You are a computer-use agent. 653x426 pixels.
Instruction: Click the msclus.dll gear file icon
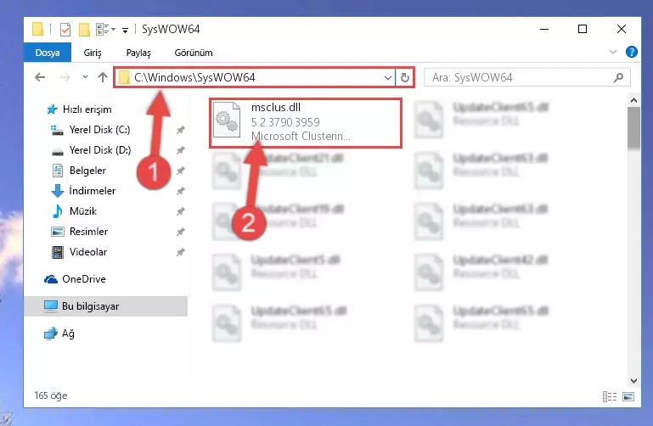point(227,121)
